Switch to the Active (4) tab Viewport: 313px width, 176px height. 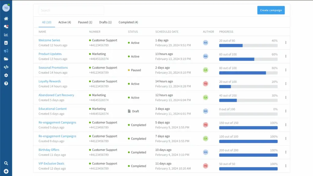65,22
